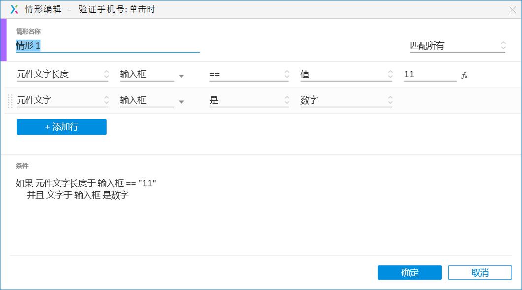The image size is (522, 290).
Task: Click the + 添加行 button
Action: coord(62,127)
